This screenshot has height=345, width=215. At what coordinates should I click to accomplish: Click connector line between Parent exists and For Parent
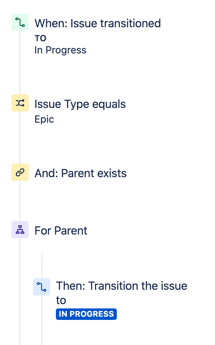pos(20,201)
